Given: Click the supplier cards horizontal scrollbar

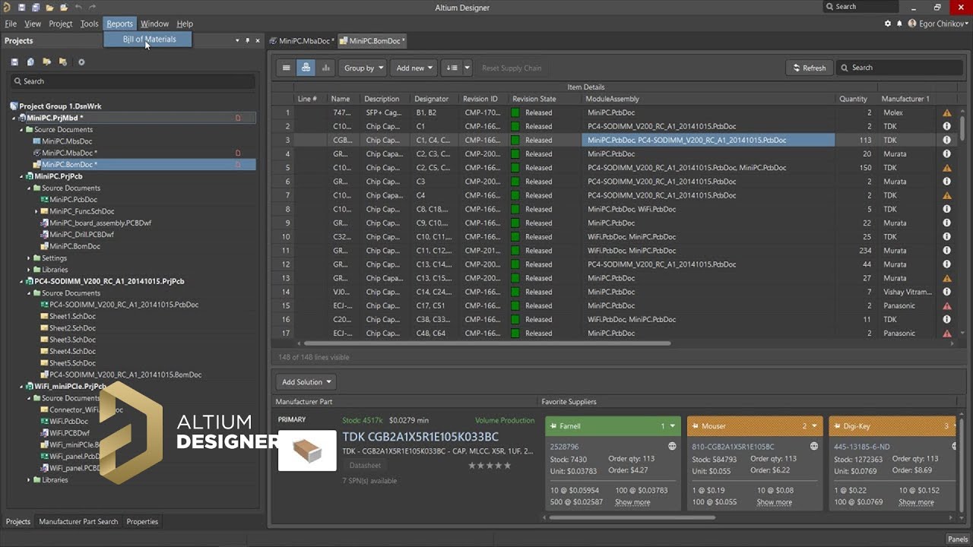Looking at the screenshot, I should [632, 518].
